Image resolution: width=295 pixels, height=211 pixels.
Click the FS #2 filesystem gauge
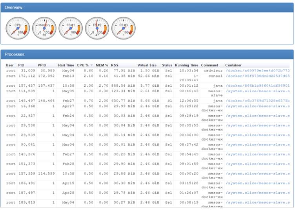[97, 28]
